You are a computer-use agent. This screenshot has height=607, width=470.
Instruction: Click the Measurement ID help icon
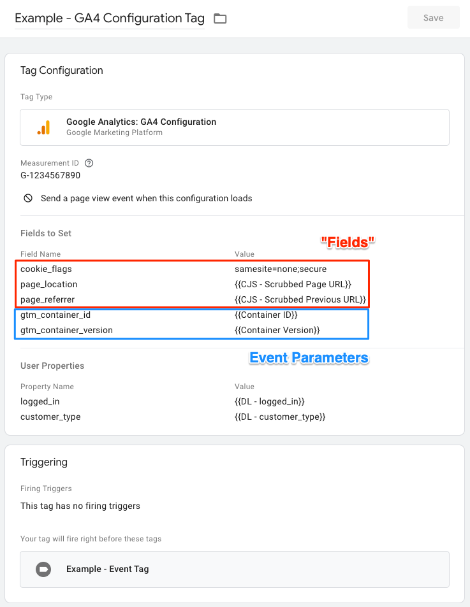tap(89, 163)
